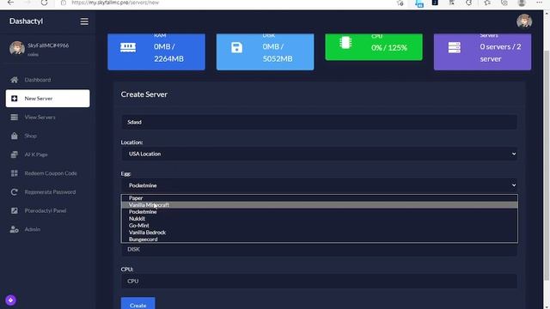
Task: Click the Dashboard home icon
Action: [x=14, y=80]
